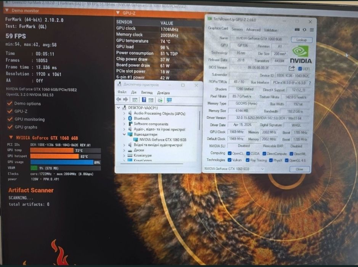This screenshot has height=267, width=358.
Task: Click the Device Manager forward arrow
Action: [125, 99]
